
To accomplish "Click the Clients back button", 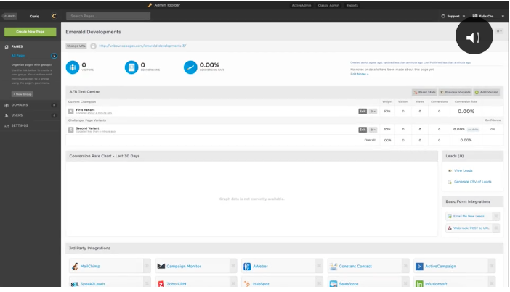I will (9, 16).
